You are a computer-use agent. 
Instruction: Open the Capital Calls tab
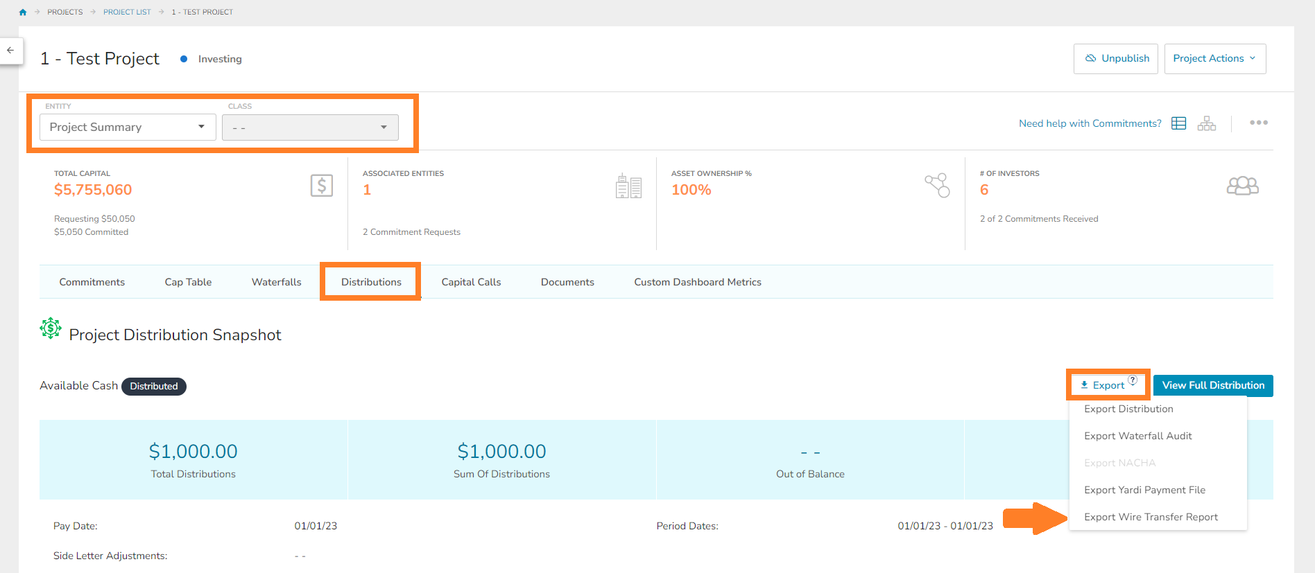click(x=471, y=282)
